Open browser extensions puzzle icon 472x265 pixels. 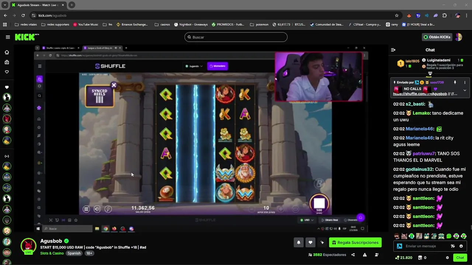point(444,15)
